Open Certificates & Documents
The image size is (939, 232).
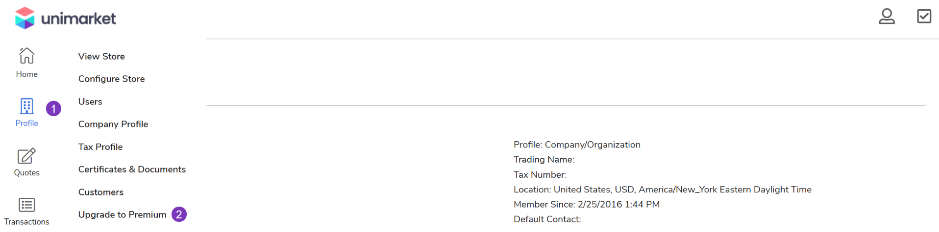132,169
